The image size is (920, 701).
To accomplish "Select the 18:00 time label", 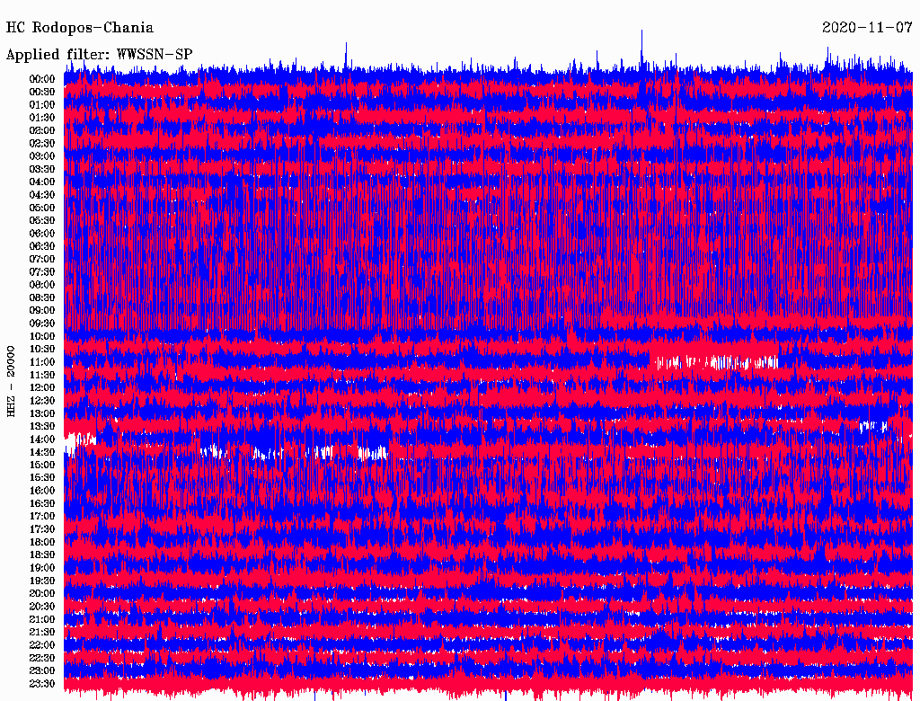I will 42,542.
